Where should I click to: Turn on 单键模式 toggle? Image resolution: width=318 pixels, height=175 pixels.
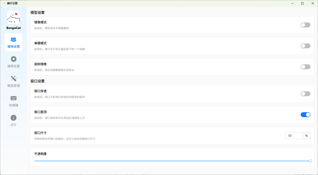305,46
